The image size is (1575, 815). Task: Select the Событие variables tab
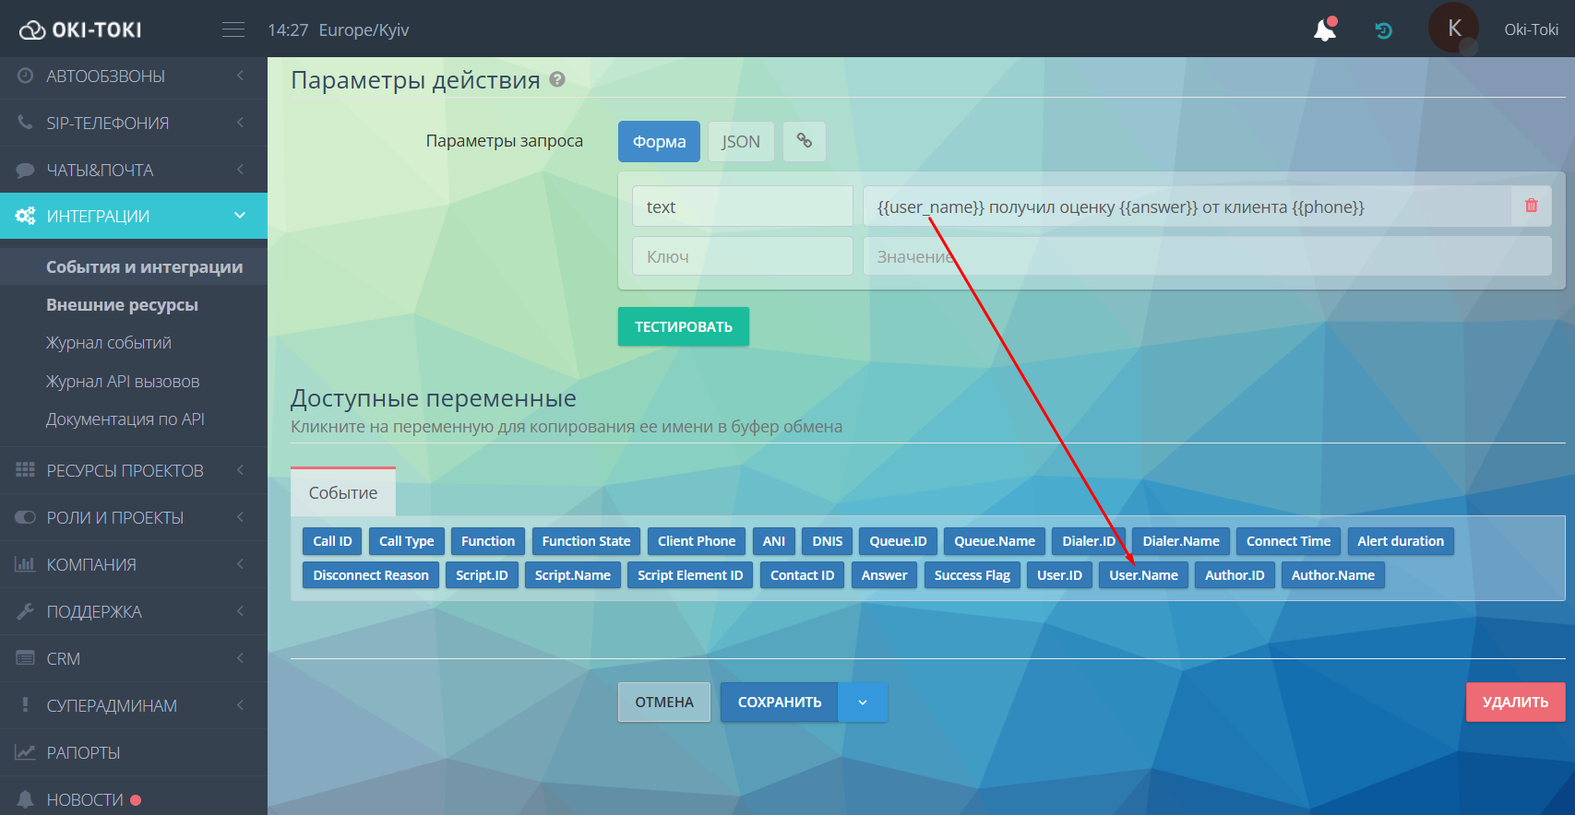[343, 492]
